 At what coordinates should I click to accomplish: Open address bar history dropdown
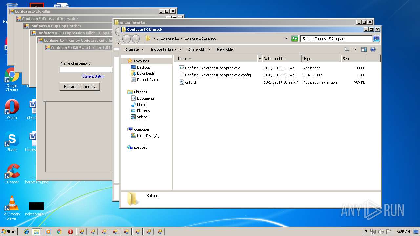tap(287, 39)
